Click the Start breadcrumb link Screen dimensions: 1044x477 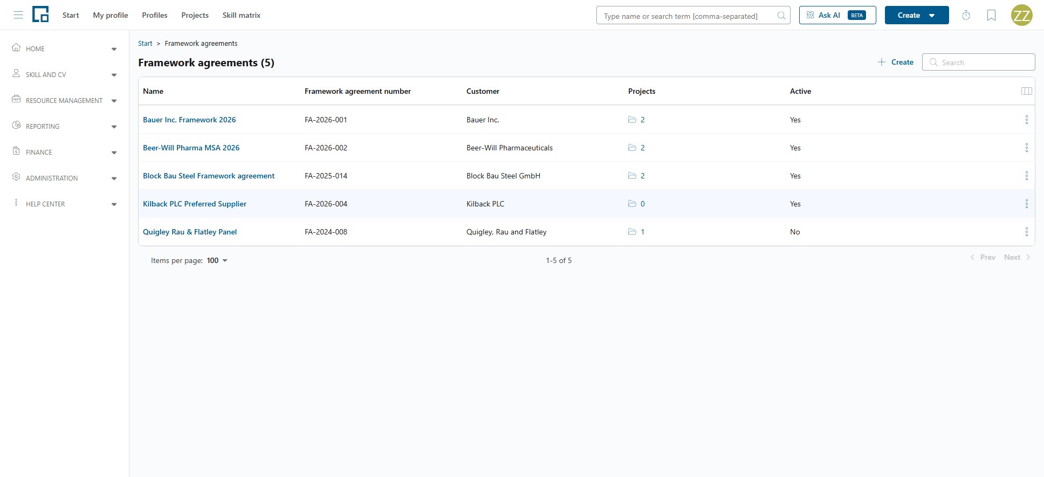tap(145, 43)
